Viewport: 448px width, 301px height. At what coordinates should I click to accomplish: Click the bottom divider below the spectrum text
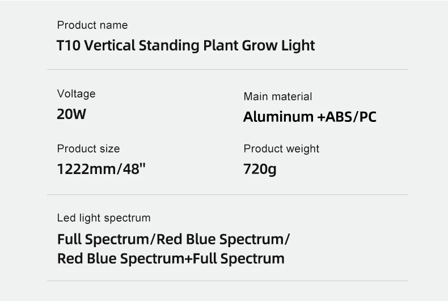point(227,281)
